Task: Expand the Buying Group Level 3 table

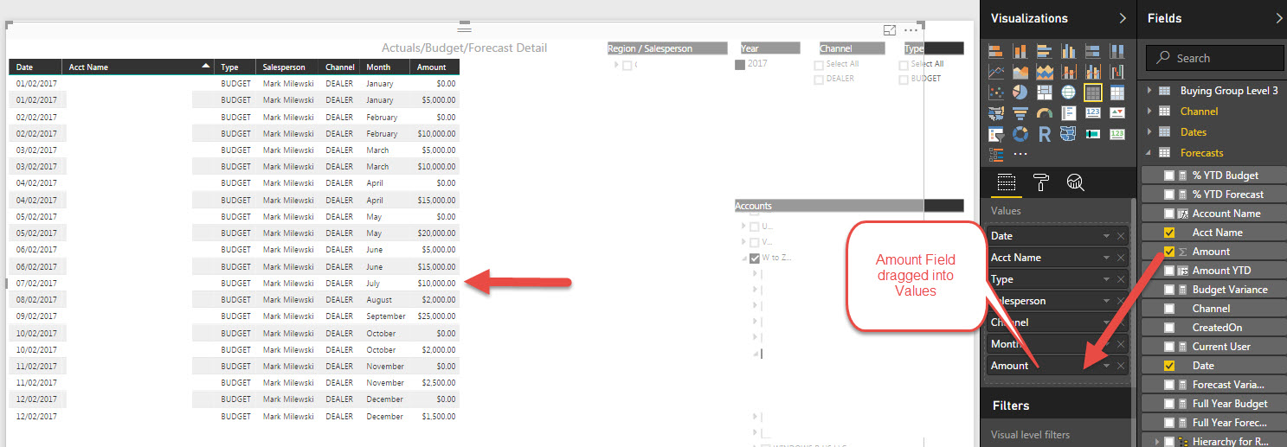Action: click(1149, 91)
